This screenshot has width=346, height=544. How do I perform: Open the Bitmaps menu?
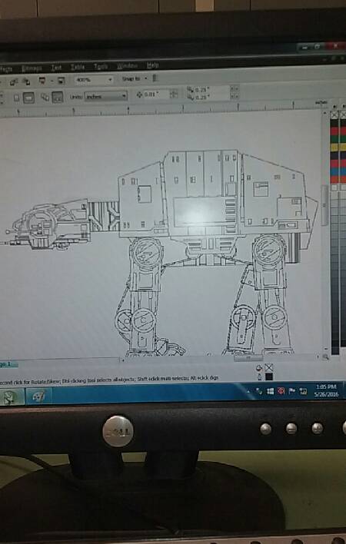click(32, 68)
